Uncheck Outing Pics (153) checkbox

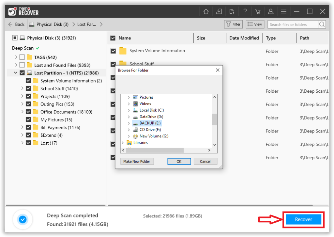point(28,104)
